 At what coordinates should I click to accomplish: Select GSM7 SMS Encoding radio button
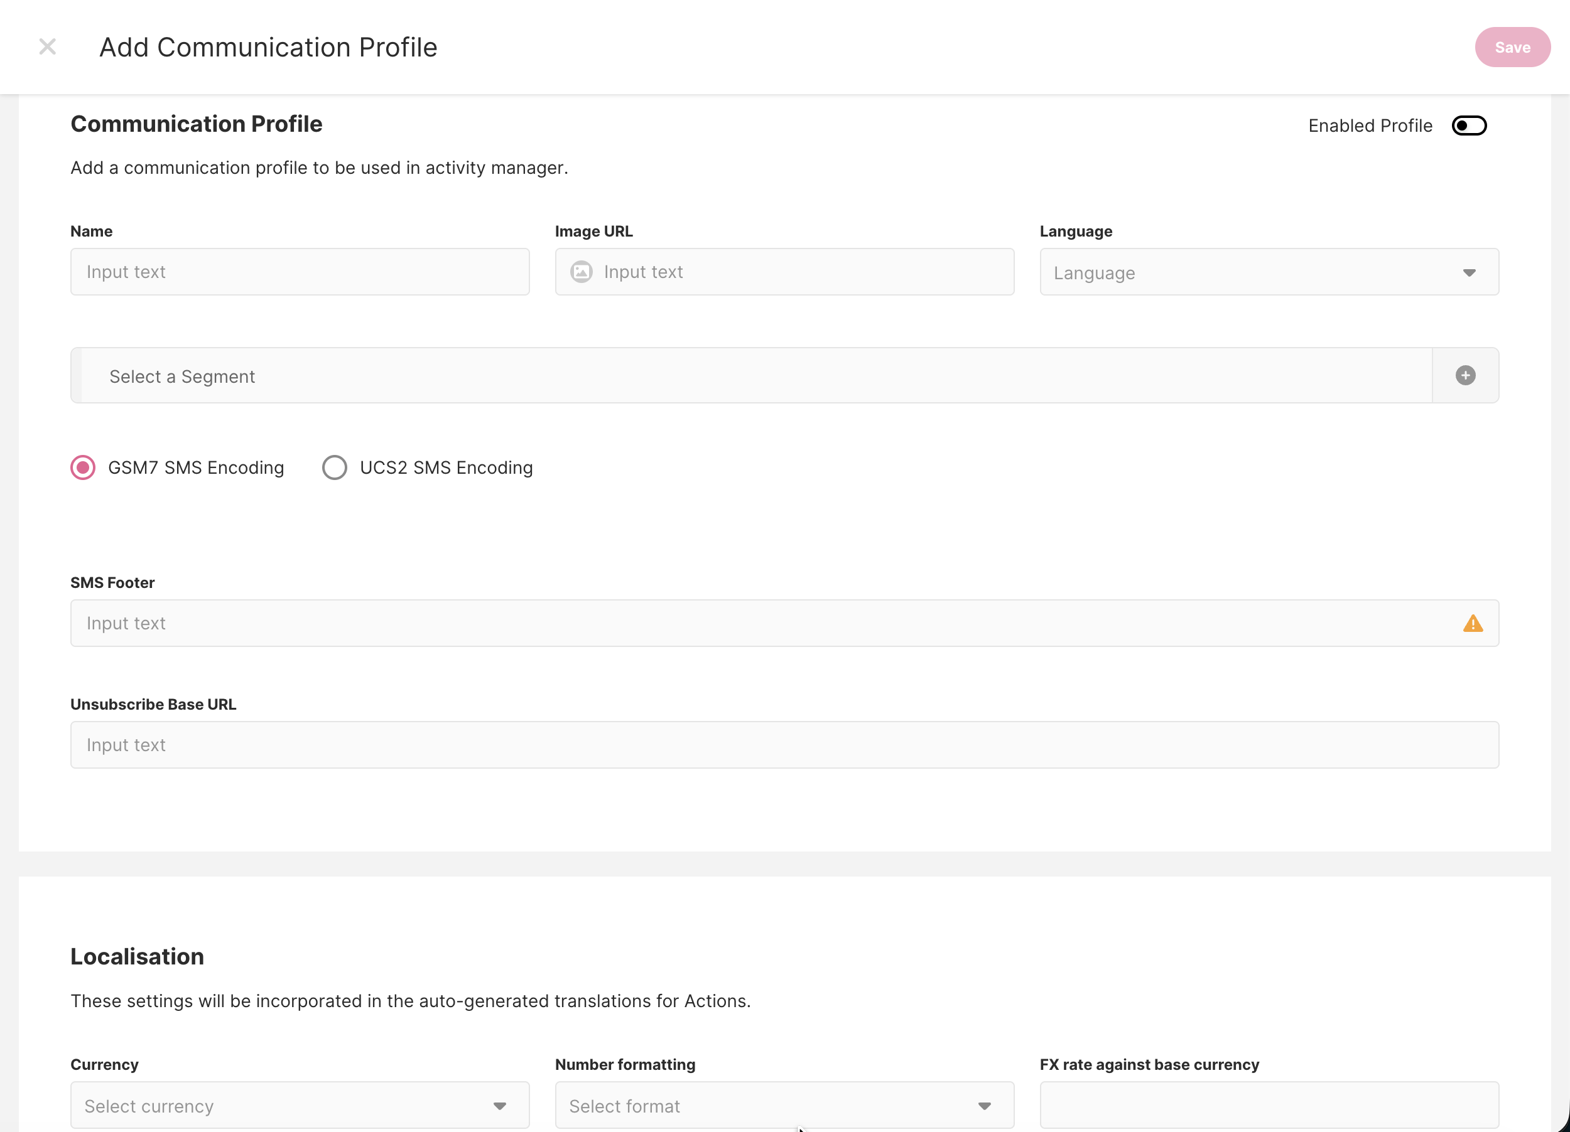point(83,467)
